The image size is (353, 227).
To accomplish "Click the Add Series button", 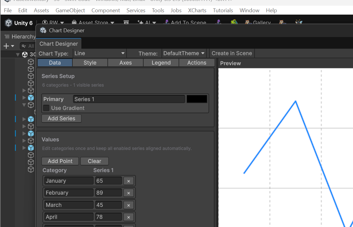I will (61, 119).
